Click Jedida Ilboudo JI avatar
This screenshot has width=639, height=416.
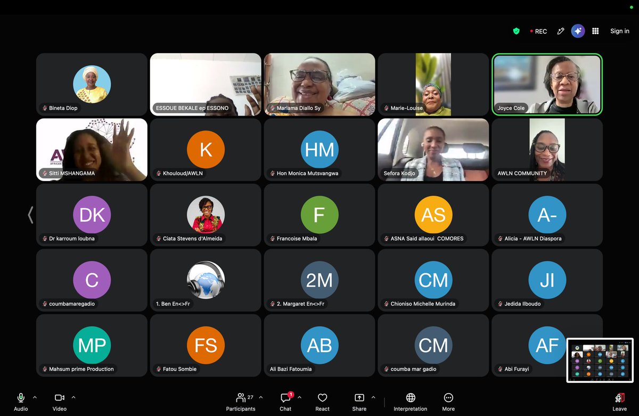pos(547,280)
